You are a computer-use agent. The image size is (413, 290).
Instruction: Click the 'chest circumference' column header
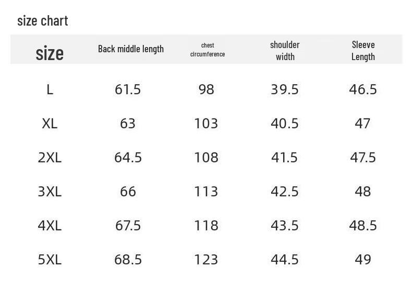(208, 50)
